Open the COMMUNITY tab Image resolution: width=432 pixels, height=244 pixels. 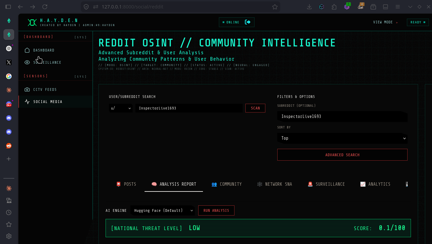point(227,184)
